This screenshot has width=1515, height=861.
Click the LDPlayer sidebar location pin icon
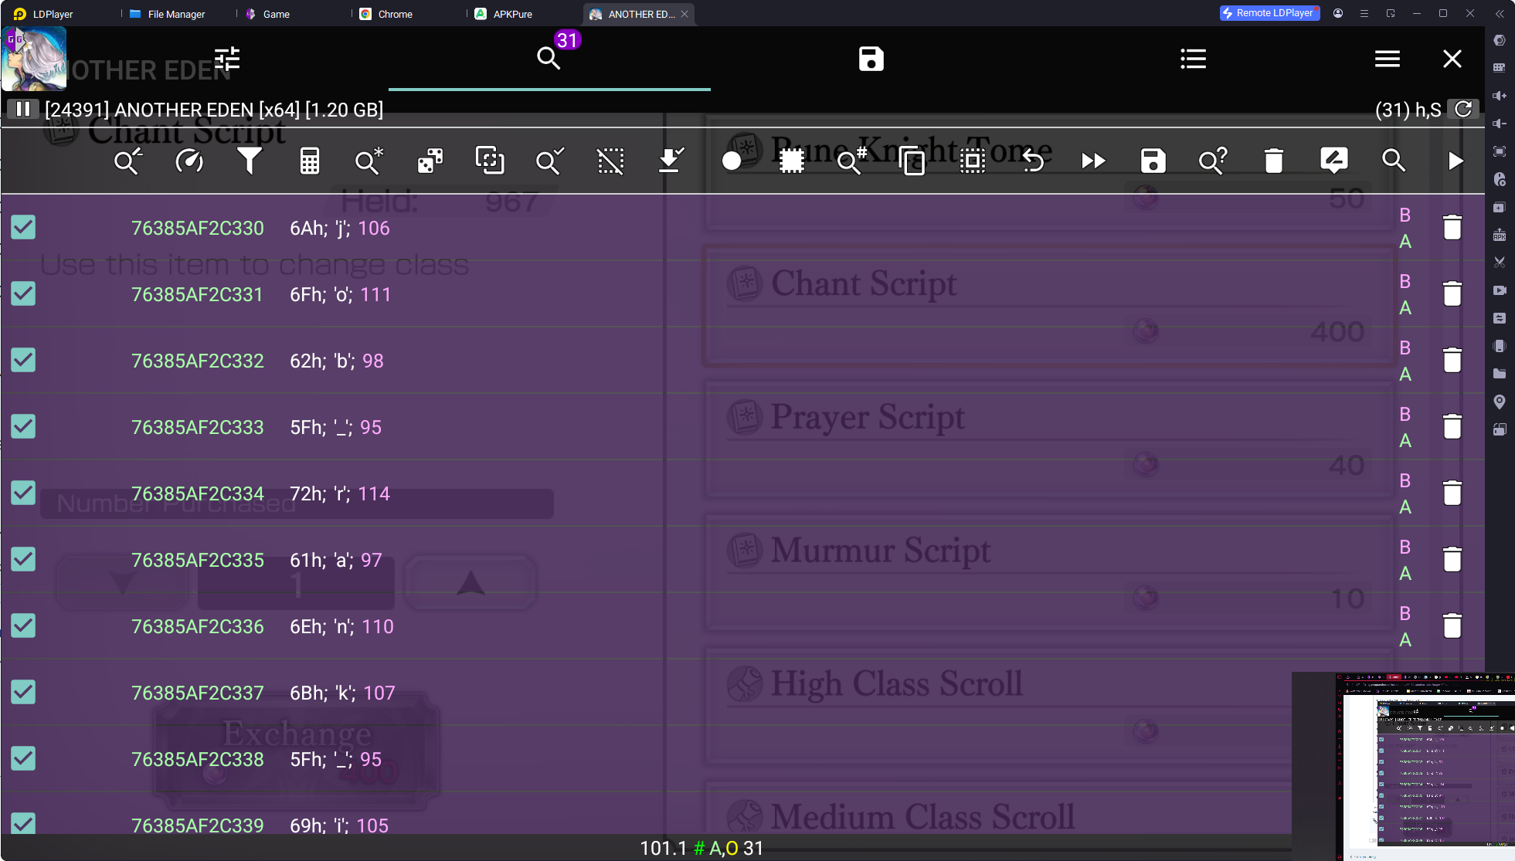click(1500, 402)
